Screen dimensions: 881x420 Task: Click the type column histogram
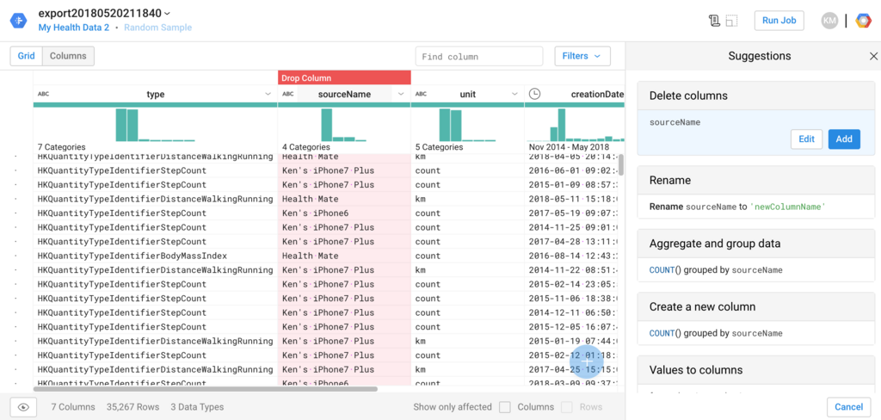pos(155,125)
